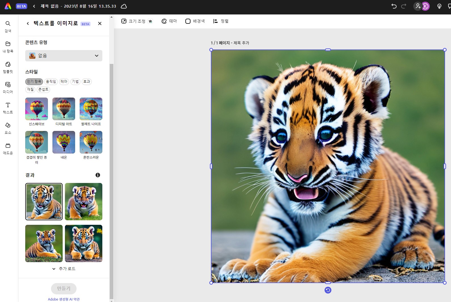Select tiger cub with yellow flowers result
The height and width of the screenshot is (302, 451).
84,243
